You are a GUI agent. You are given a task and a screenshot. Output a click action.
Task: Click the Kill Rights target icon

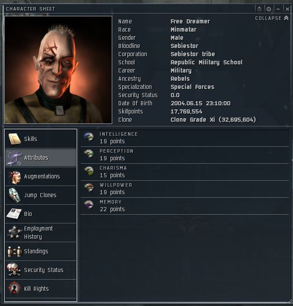click(x=14, y=288)
